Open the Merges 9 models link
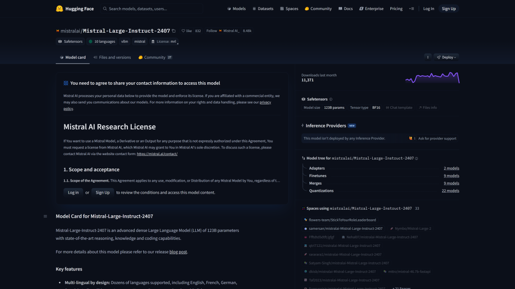515x289 pixels. click(x=451, y=183)
